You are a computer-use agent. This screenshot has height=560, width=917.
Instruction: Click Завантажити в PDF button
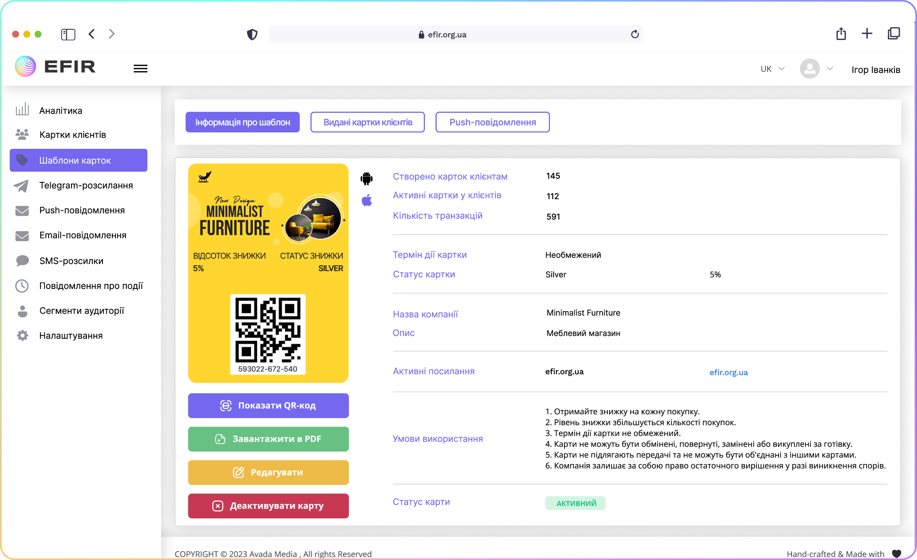tap(268, 439)
